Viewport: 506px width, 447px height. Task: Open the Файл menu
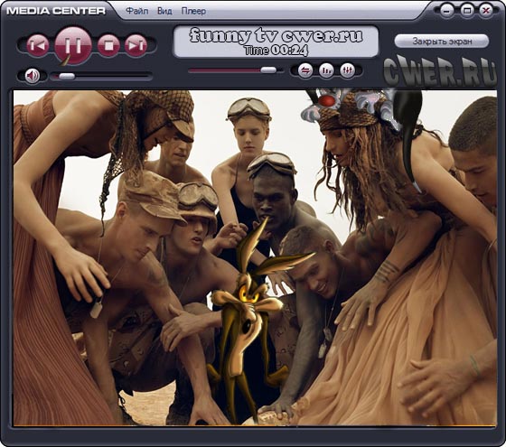click(x=136, y=11)
